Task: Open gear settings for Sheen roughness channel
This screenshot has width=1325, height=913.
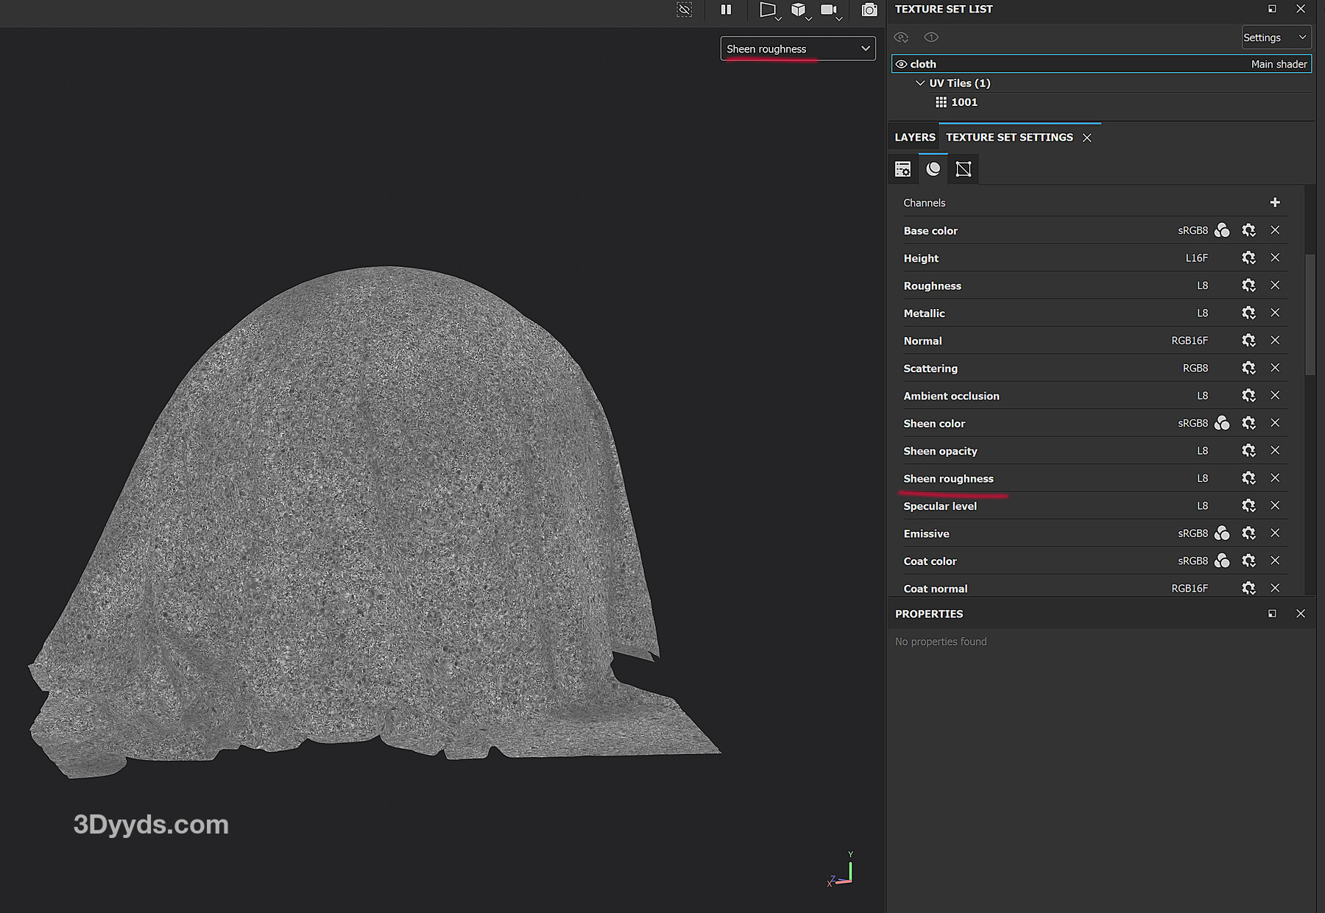Action: point(1248,478)
